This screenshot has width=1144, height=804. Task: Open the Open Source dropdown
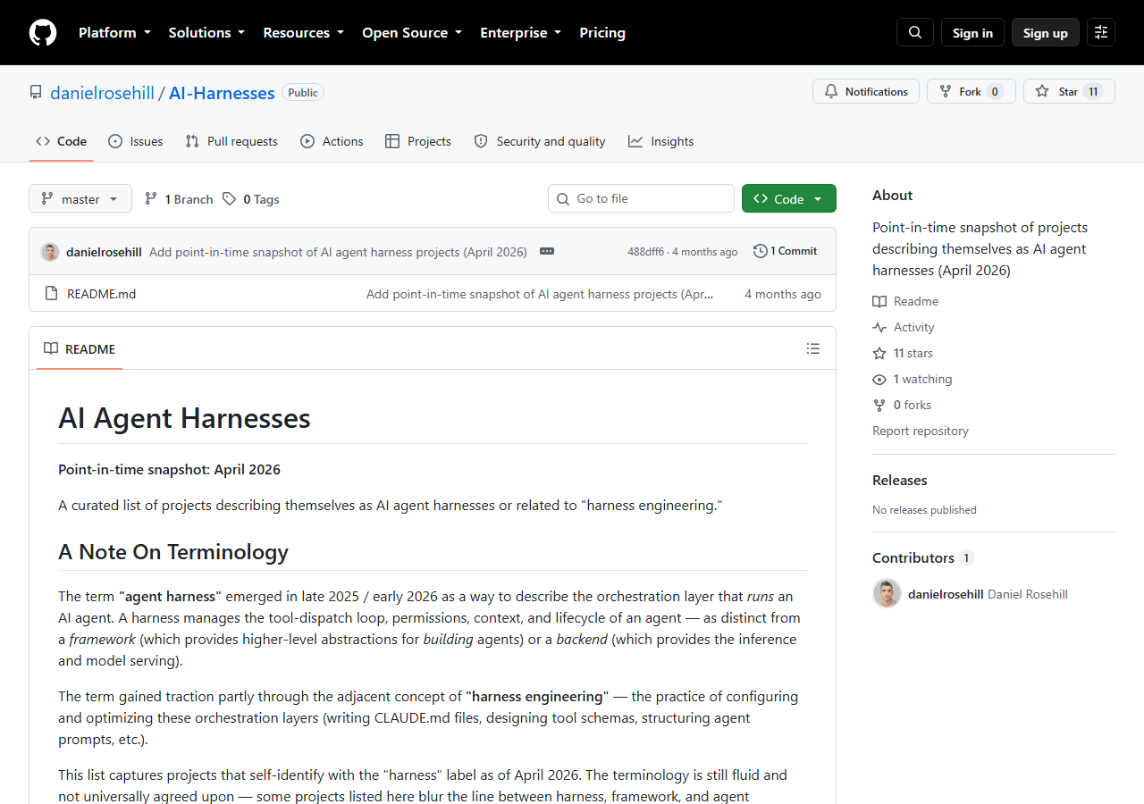click(412, 32)
